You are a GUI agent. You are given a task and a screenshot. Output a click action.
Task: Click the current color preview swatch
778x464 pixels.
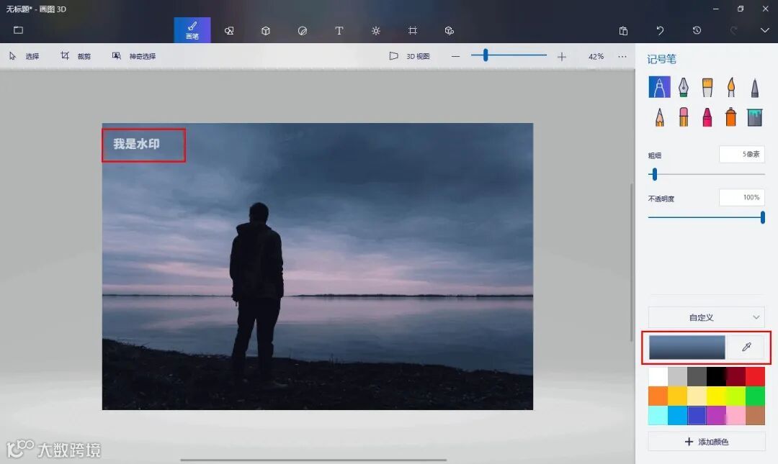[687, 347]
